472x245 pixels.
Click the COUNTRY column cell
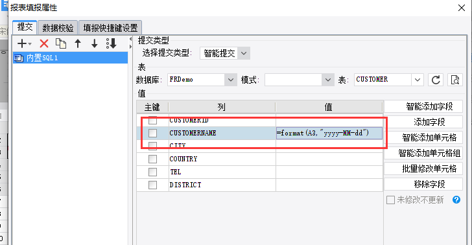pyautogui.click(x=222, y=159)
